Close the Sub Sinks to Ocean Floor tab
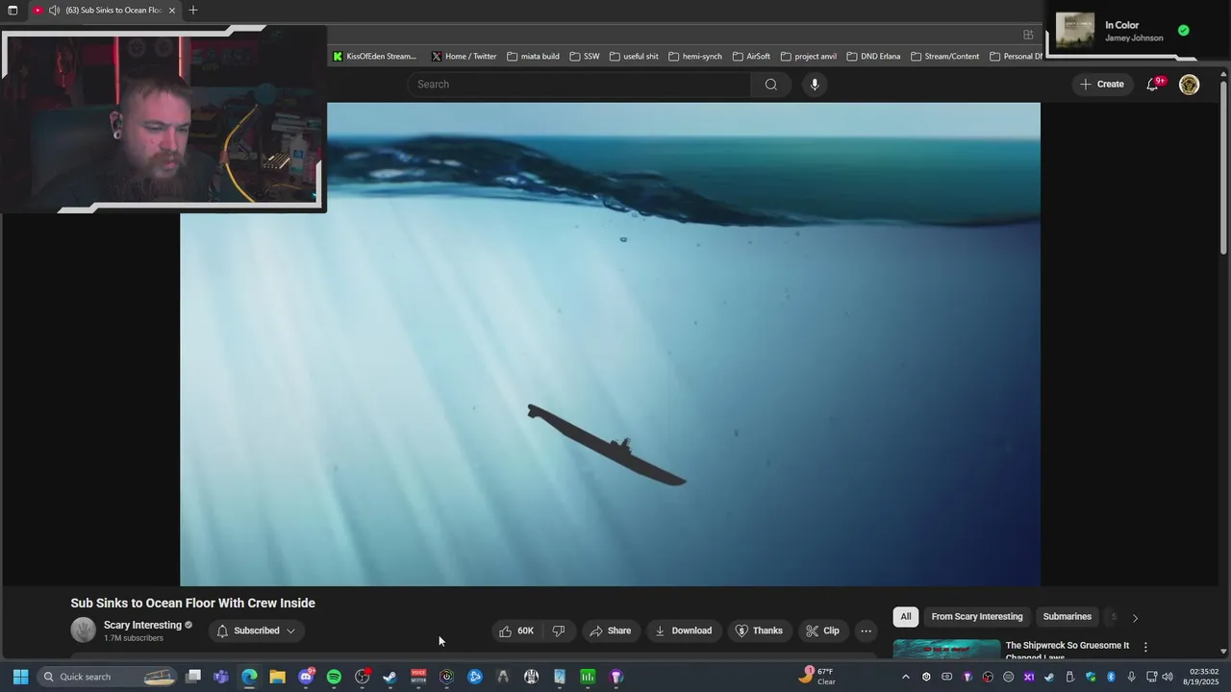1231x692 pixels. pyautogui.click(x=172, y=11)
